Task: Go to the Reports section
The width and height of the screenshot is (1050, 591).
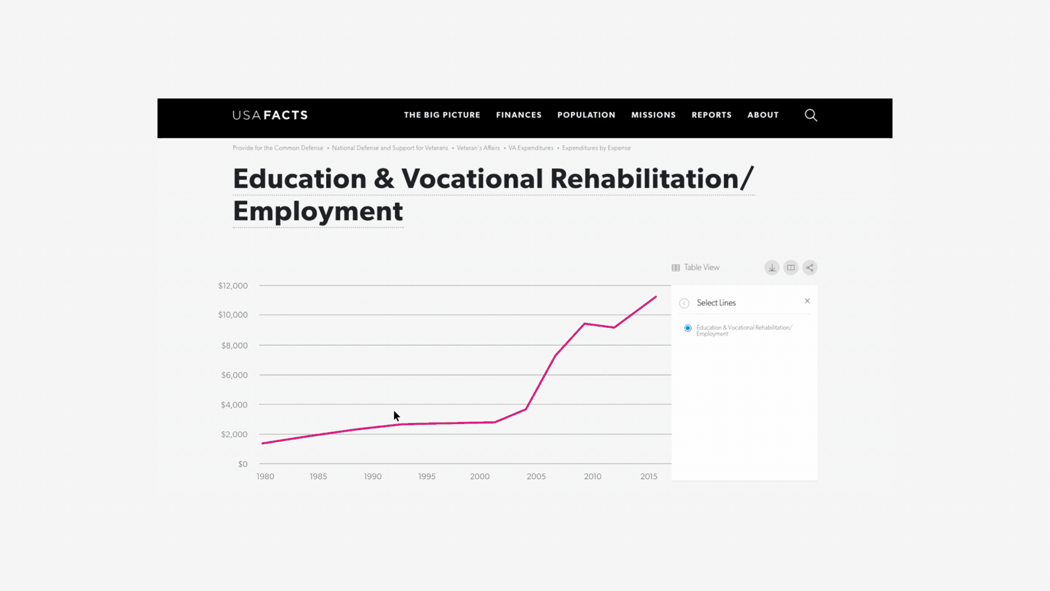Action: [711, 115]
